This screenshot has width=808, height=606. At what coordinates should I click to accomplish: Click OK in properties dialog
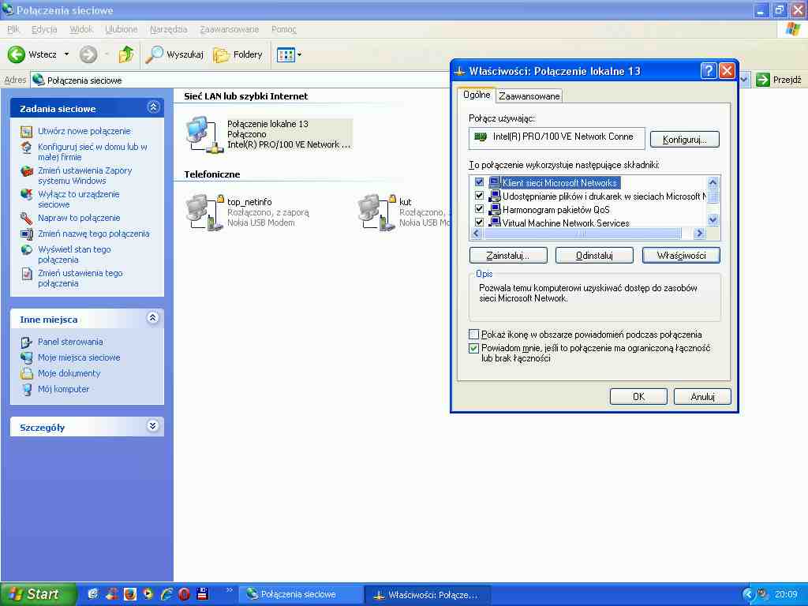click(x=638, y=396)
